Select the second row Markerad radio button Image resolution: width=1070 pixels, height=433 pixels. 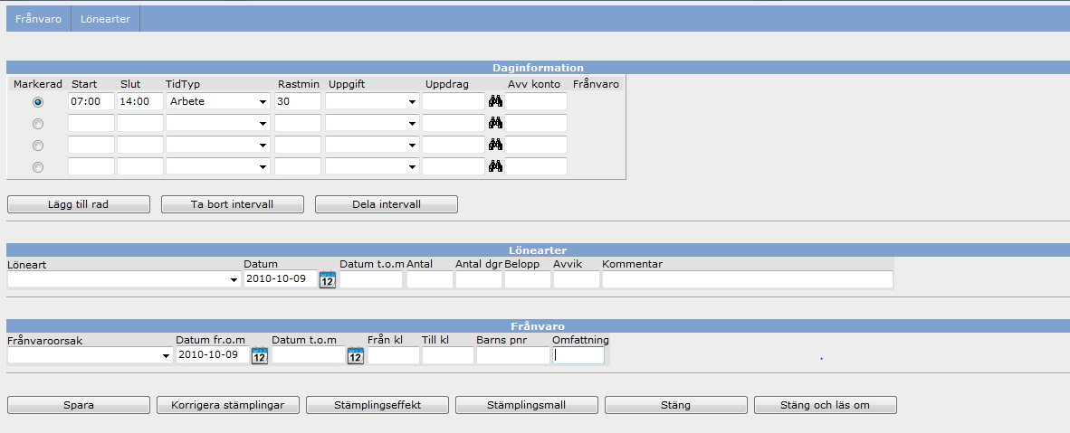tap(38, 124)
